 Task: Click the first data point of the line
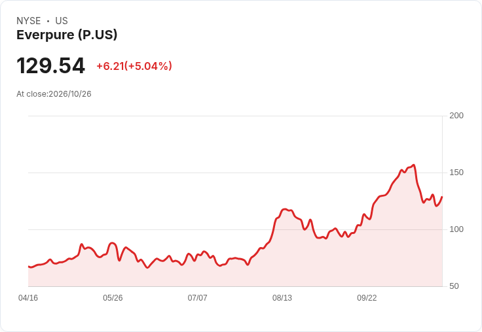pyautogui.click(x=29, y=267)
